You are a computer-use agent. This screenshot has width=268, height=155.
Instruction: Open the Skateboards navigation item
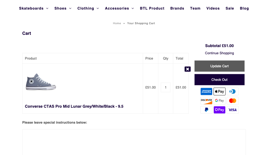(x=31, y=8)
